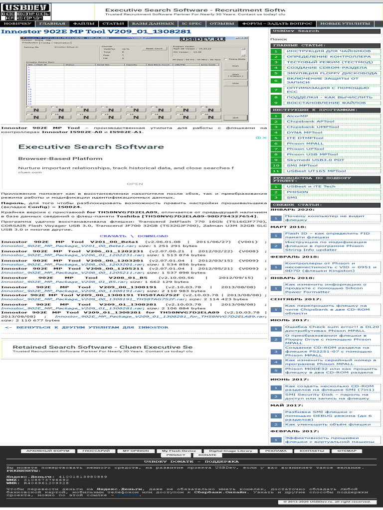This screenshot has height=510, width=383.
Task: Open the Phison UPTool instruction link
Action: point(305,149)
